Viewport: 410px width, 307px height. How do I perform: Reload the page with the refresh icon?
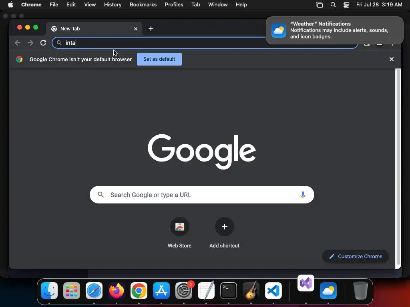(43, 43)
